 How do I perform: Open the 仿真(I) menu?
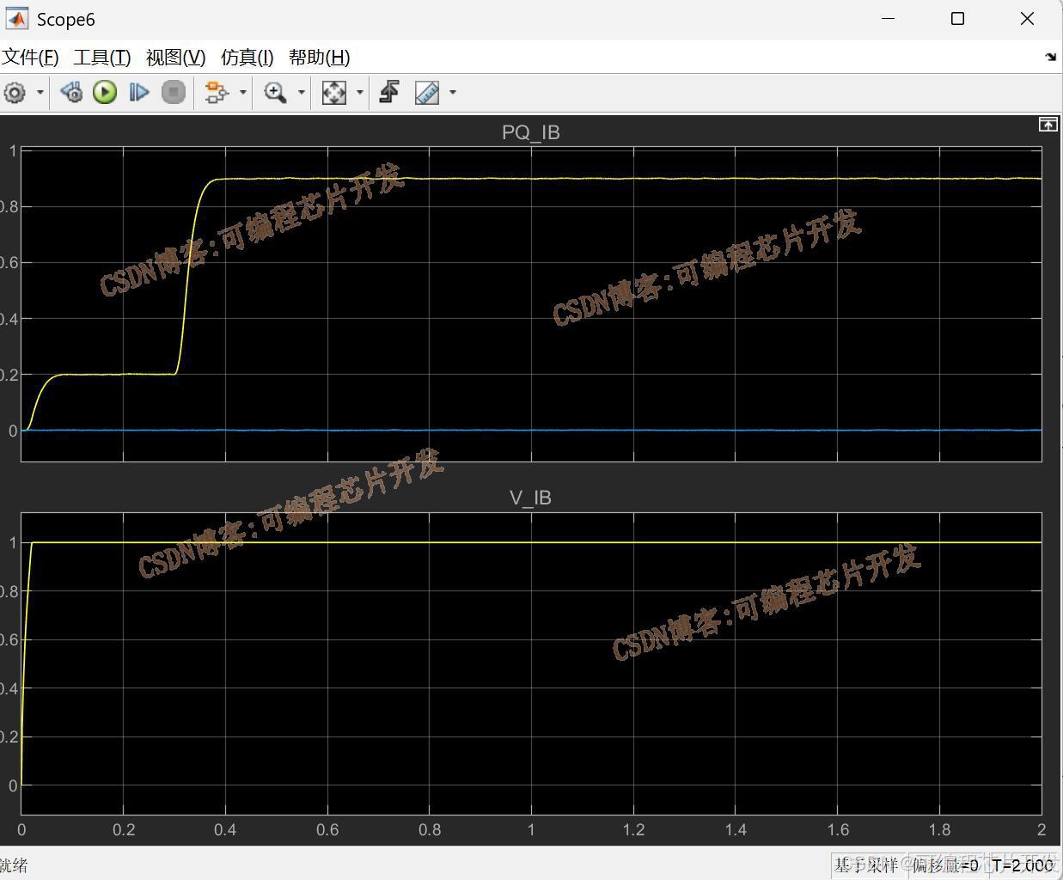pyautogui.click(x=247, y=58)
